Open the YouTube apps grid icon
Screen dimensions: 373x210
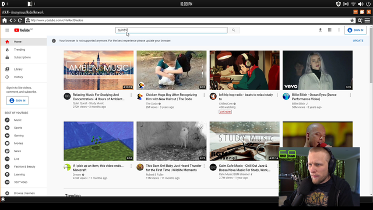pos(329,30)
